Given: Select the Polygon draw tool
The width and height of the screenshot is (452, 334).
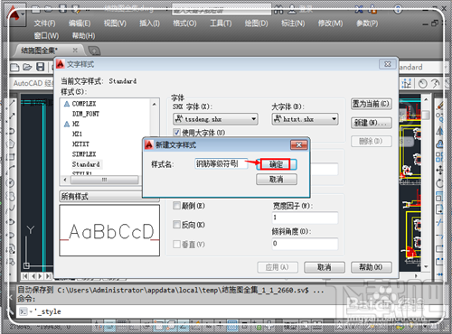Looking at the screenshot, I should pos(12,144).
